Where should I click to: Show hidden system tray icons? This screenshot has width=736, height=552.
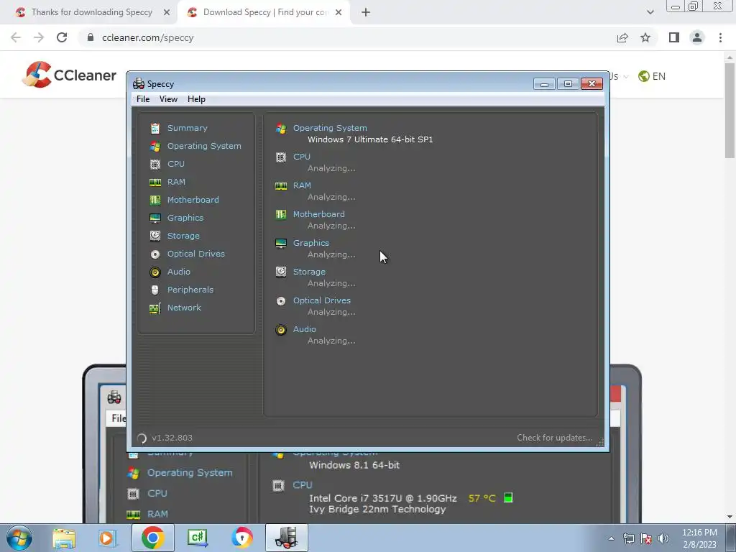(611, 538)
